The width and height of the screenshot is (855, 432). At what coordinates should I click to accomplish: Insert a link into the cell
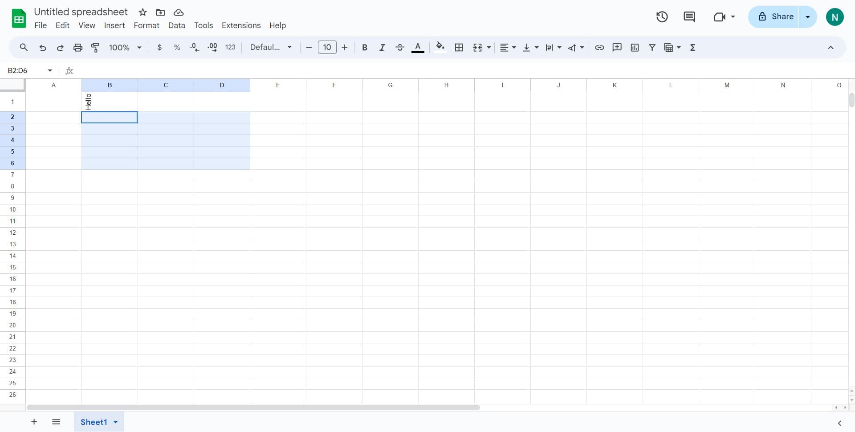click(x=599, y=47)
